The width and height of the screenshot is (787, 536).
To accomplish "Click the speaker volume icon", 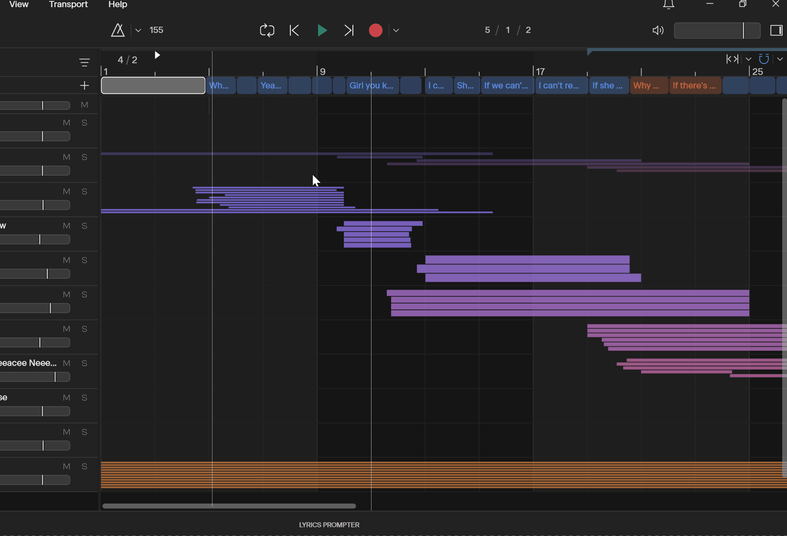I will coord(658,31).
